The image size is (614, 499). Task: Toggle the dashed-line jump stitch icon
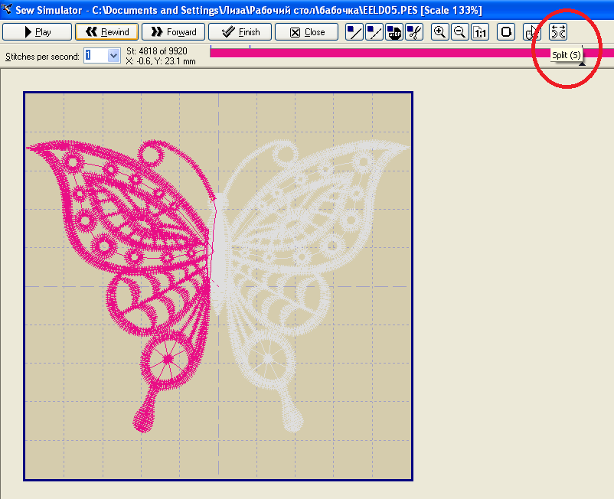tap(374, 32)
